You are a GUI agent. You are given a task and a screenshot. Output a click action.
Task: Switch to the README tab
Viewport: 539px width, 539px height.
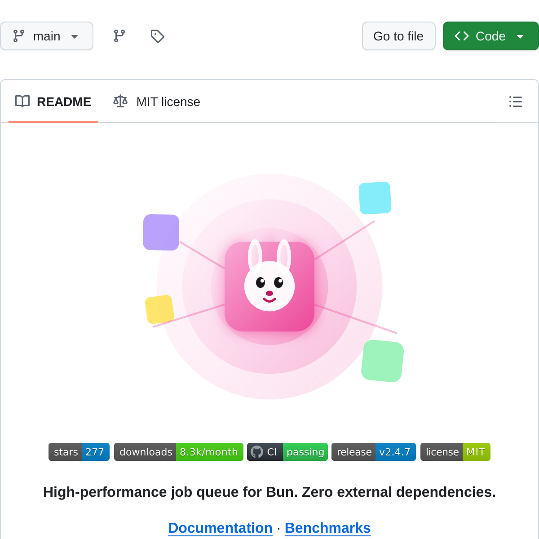coord(63,102)
